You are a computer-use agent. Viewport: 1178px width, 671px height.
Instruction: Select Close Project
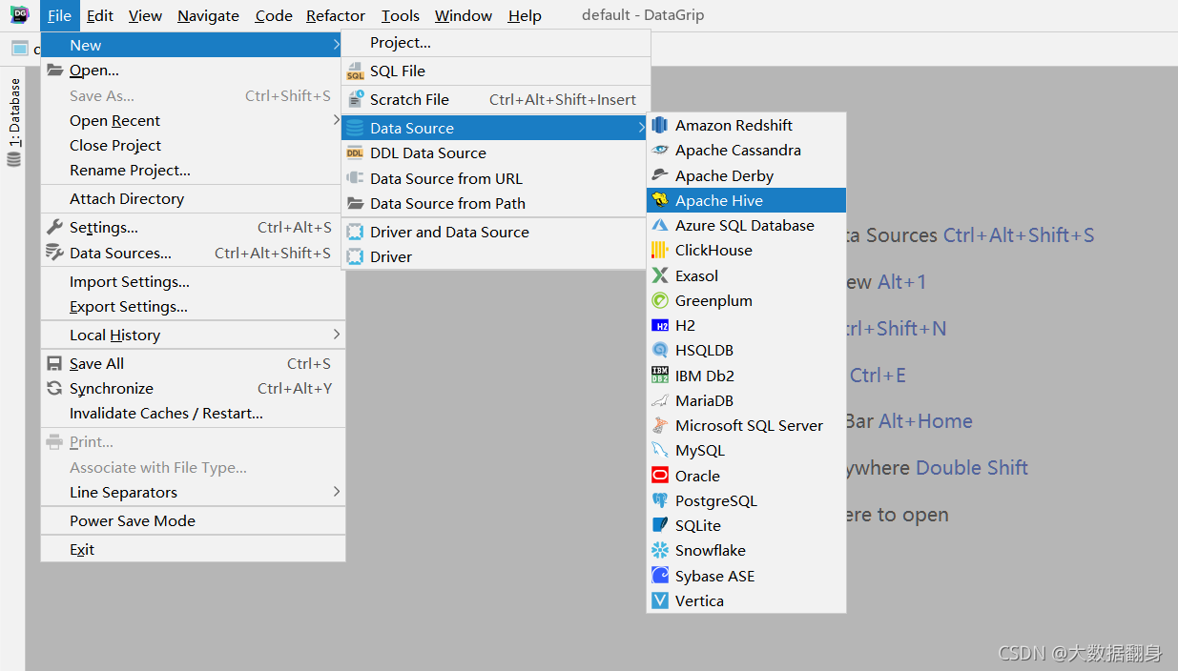[x=193, y=145]
